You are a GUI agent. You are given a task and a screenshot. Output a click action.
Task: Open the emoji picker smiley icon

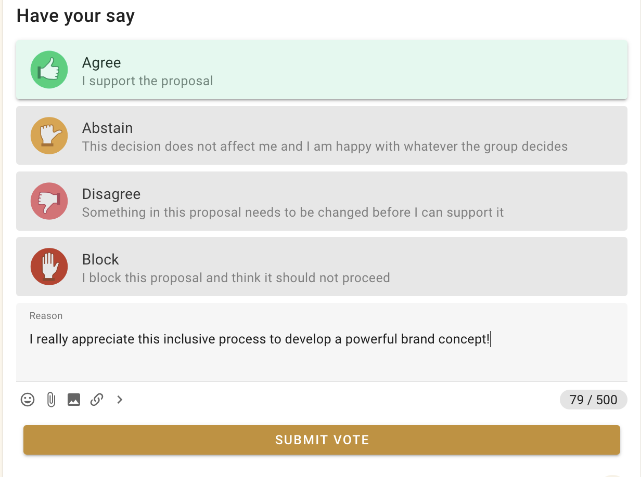coord(28,400)
